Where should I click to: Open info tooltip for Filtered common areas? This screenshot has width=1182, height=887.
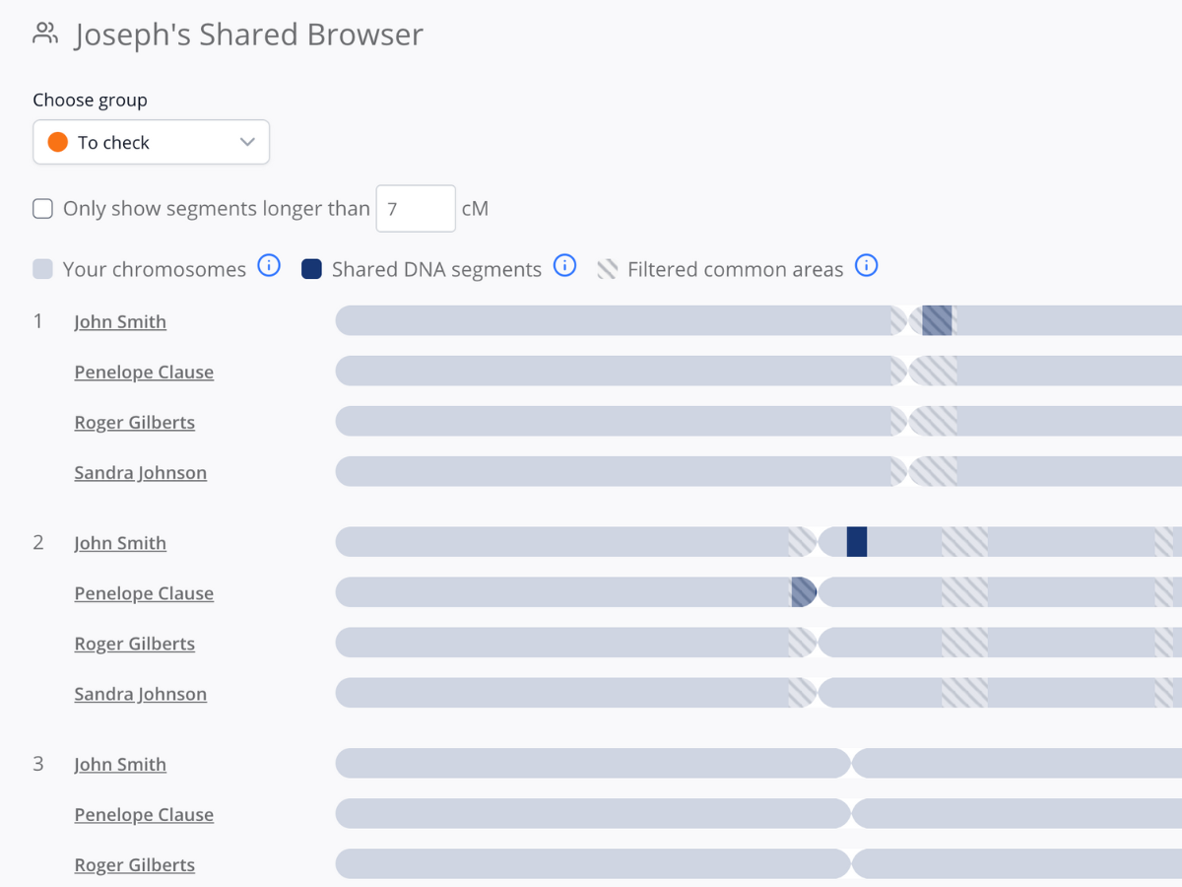[x=866, y=265]
